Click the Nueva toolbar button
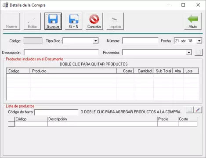The image size is (206, 158). (11, 21)
